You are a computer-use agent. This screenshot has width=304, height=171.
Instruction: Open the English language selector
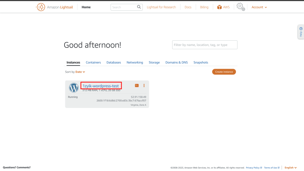[x=291, y=168]
